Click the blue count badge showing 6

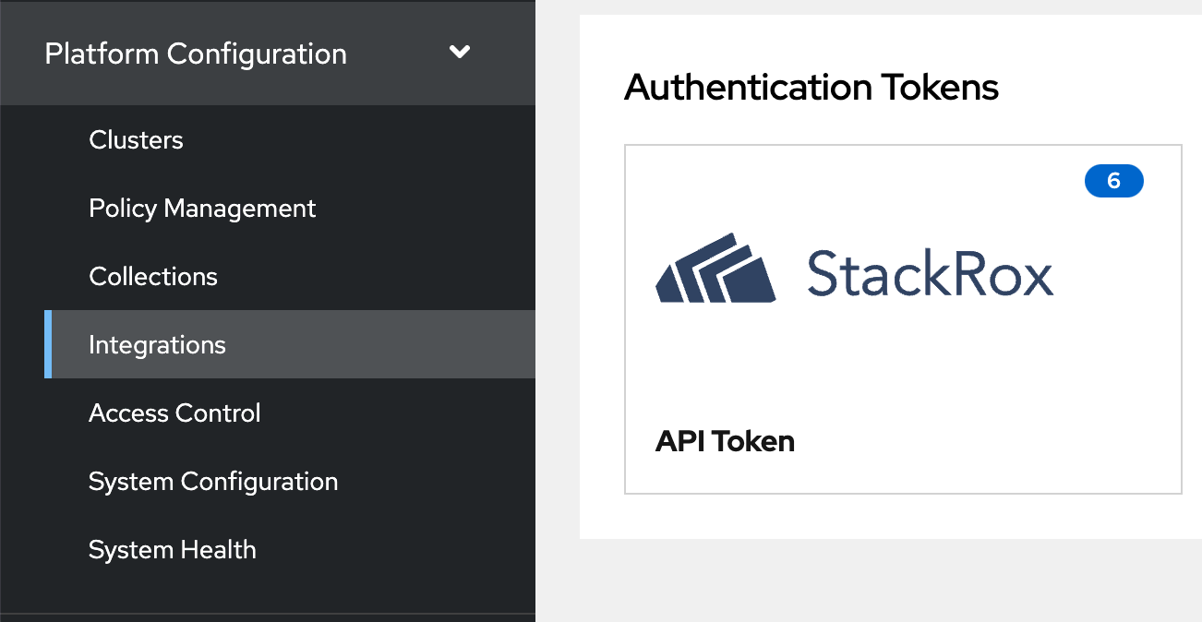(x=1113, y=181)
